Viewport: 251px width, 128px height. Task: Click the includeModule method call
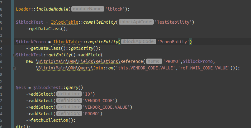(52, 9)
